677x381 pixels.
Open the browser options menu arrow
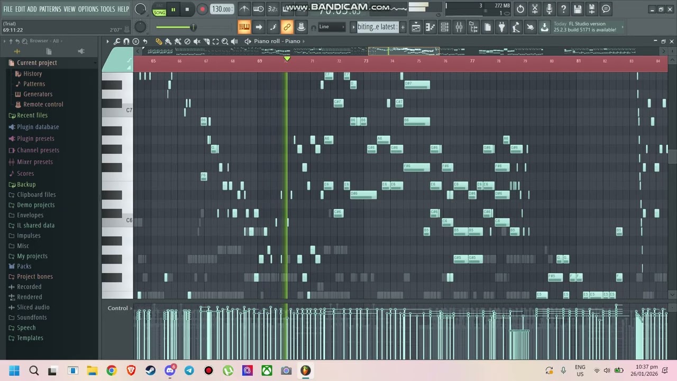(4, 41)
